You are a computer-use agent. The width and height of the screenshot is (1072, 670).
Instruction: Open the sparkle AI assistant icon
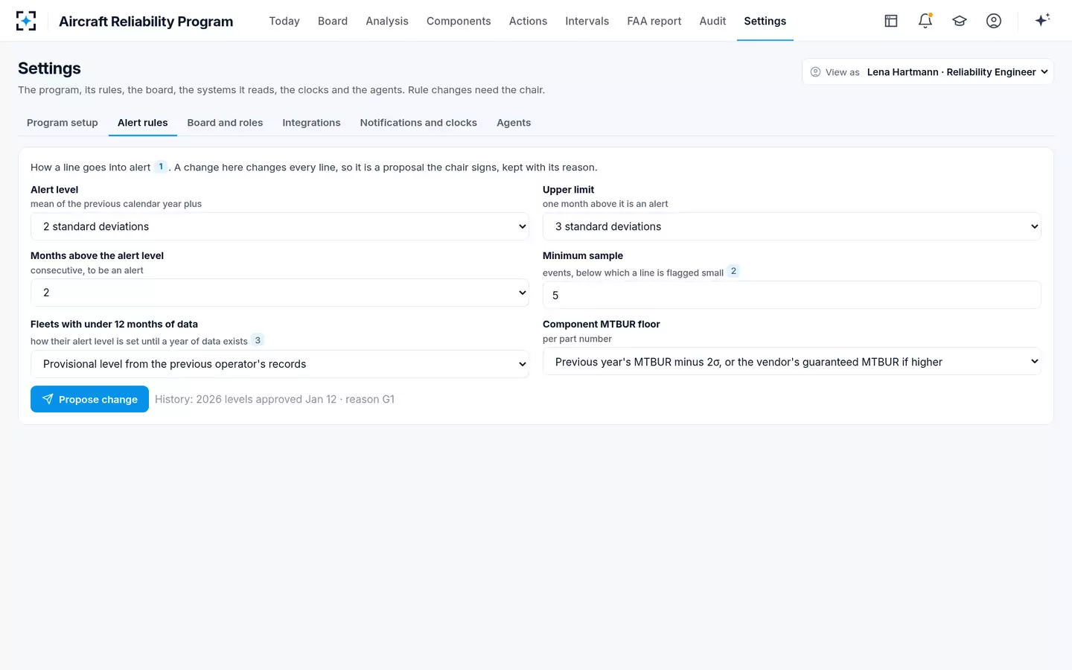(1042, 20)
